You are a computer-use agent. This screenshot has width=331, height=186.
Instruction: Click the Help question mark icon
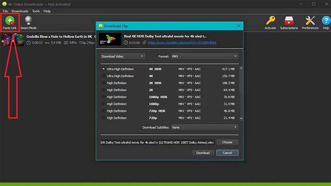[326, 21]
